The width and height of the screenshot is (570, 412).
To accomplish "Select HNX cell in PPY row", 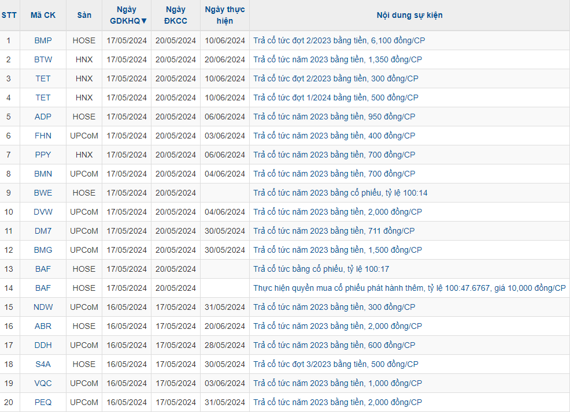I will [84, 155].
